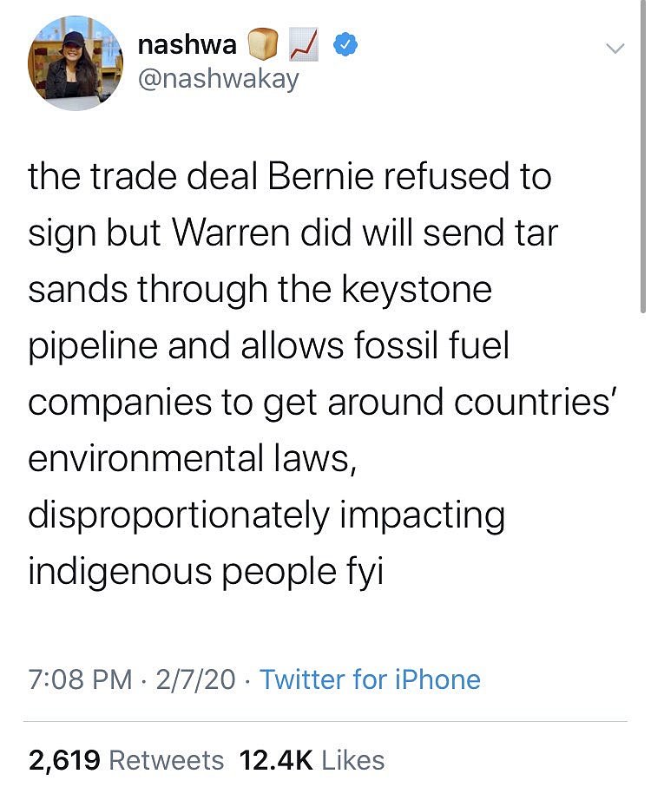The height and width of the screenshot is (787, 651).
Task: Click the scrollbar on the right edge
Action: click(643, 156)
